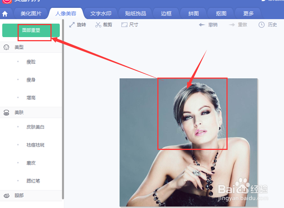Screen dimensions: 284x208
Task: Select the 增高 option
Action: point(31,98)
